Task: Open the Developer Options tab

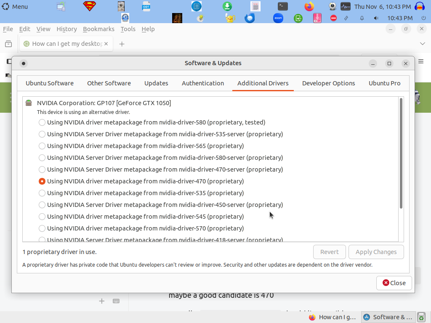Action: coord(328,83)
